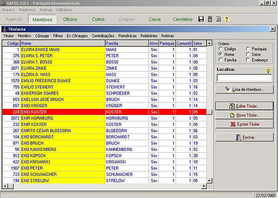Select the Família order radio button
This screenshot has width=278, height=198.
tap(220, 60)
